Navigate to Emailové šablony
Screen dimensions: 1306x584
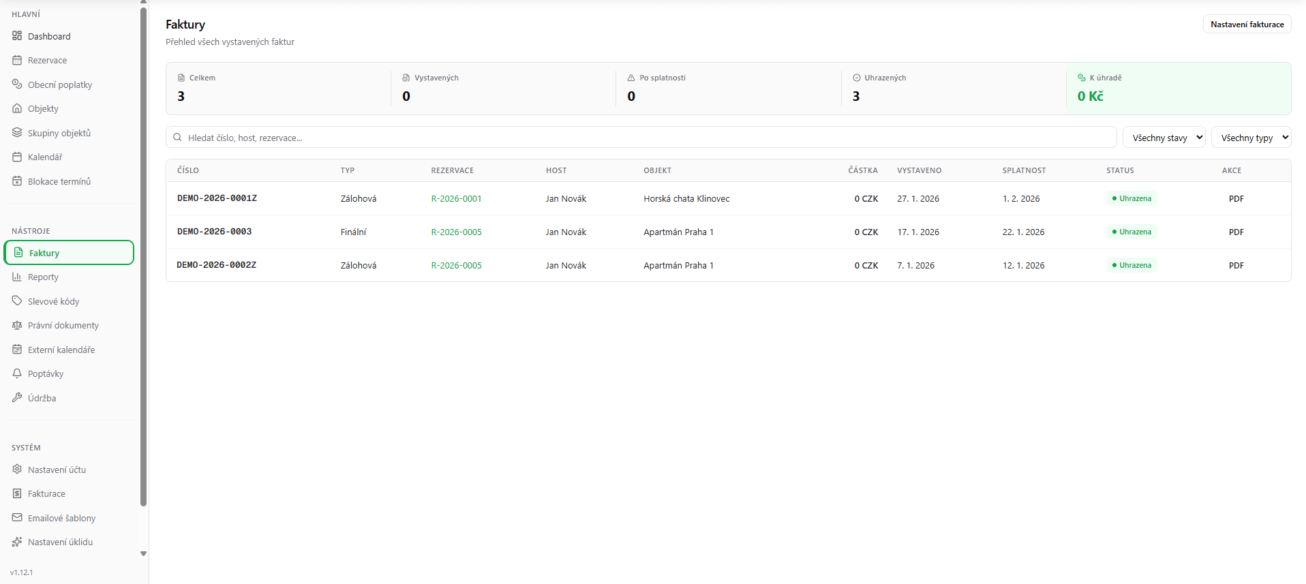(70, 518)
